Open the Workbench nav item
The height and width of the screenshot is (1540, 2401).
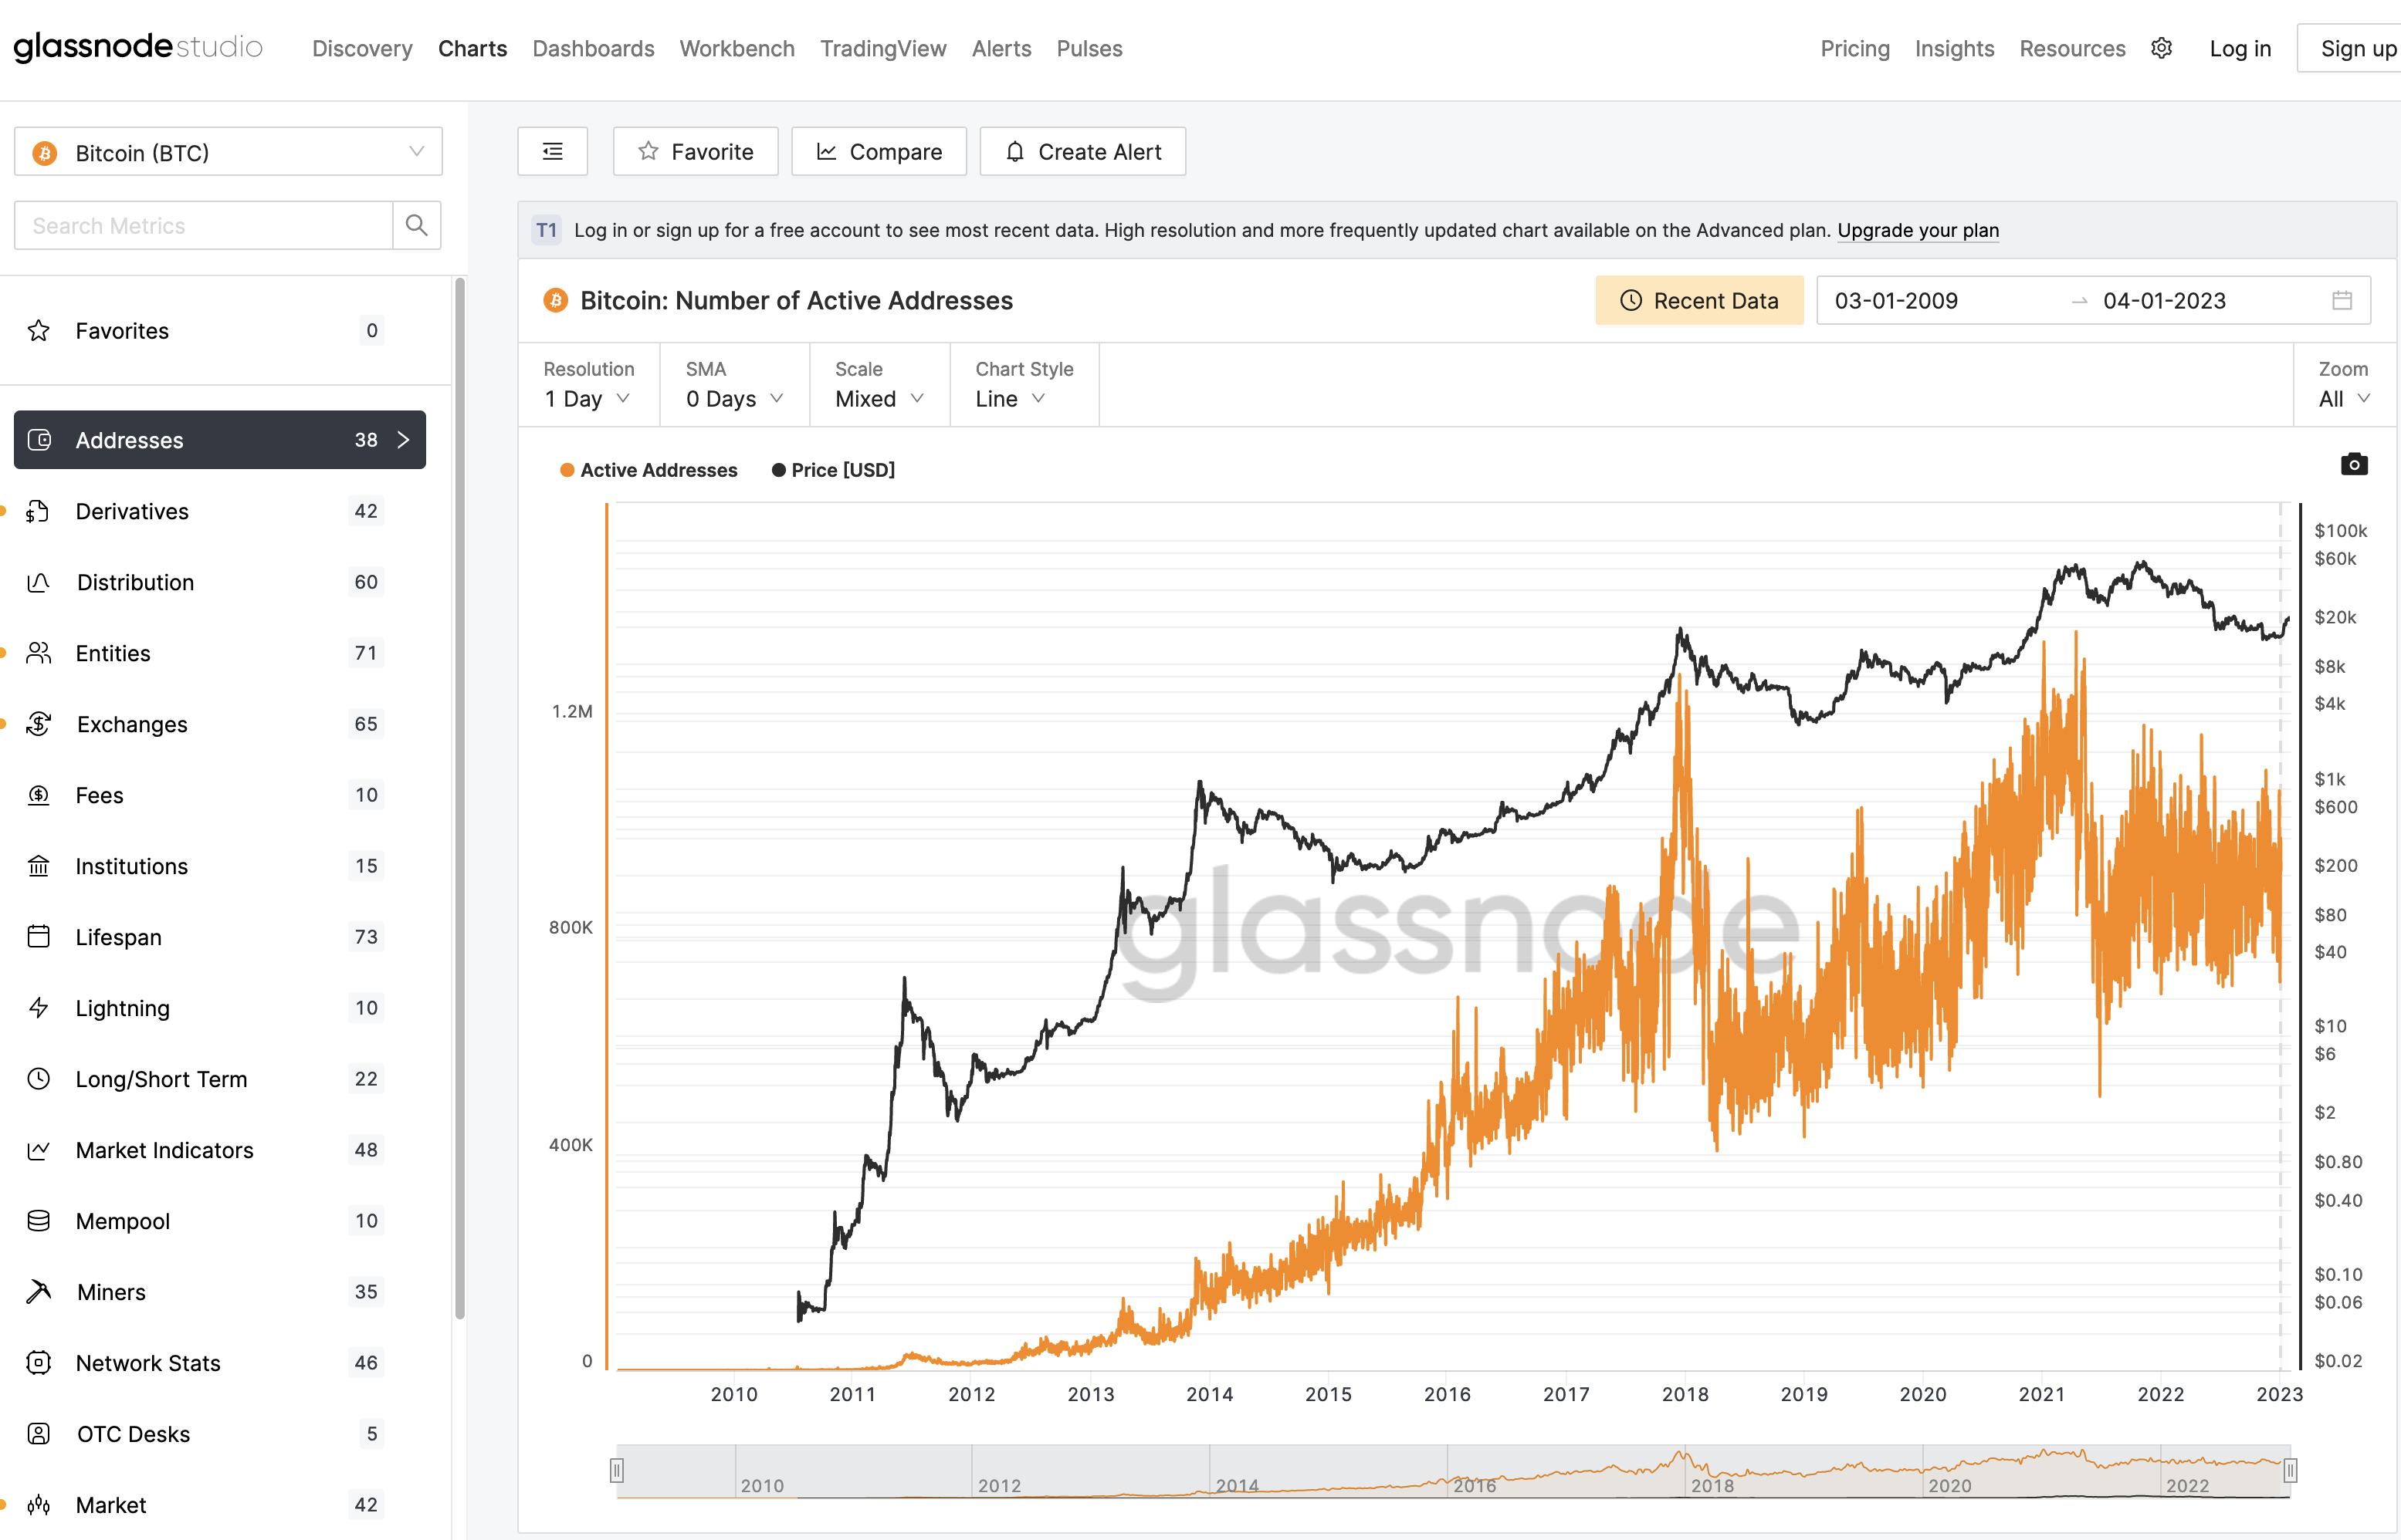coord(737,48)
